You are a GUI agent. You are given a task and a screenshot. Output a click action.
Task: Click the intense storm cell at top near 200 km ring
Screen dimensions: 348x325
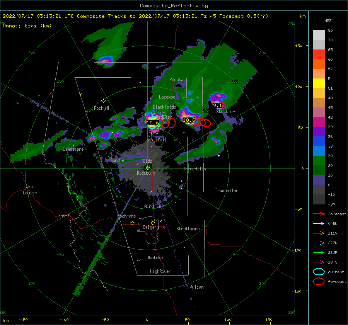(106, 61)
